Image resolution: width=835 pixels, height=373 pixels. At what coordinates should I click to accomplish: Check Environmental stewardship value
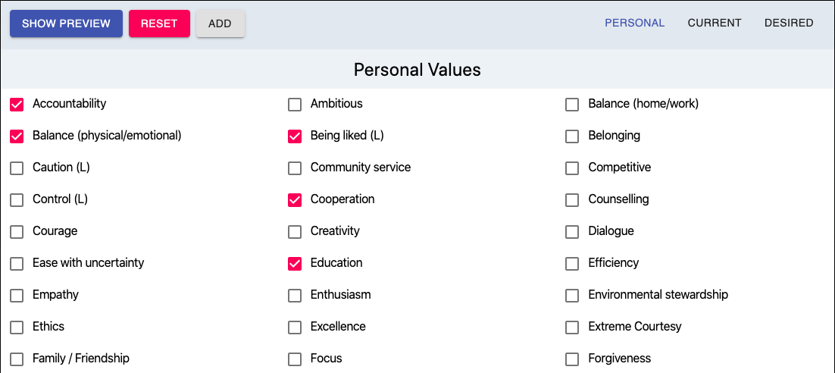(x=572, y=296)
